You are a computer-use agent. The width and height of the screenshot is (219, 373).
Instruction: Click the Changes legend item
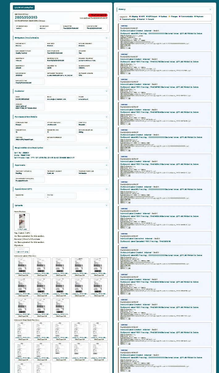pyautogui.click(x=173, y=16)
